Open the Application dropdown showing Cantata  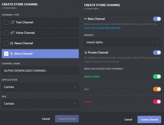(x=40, y=87)
